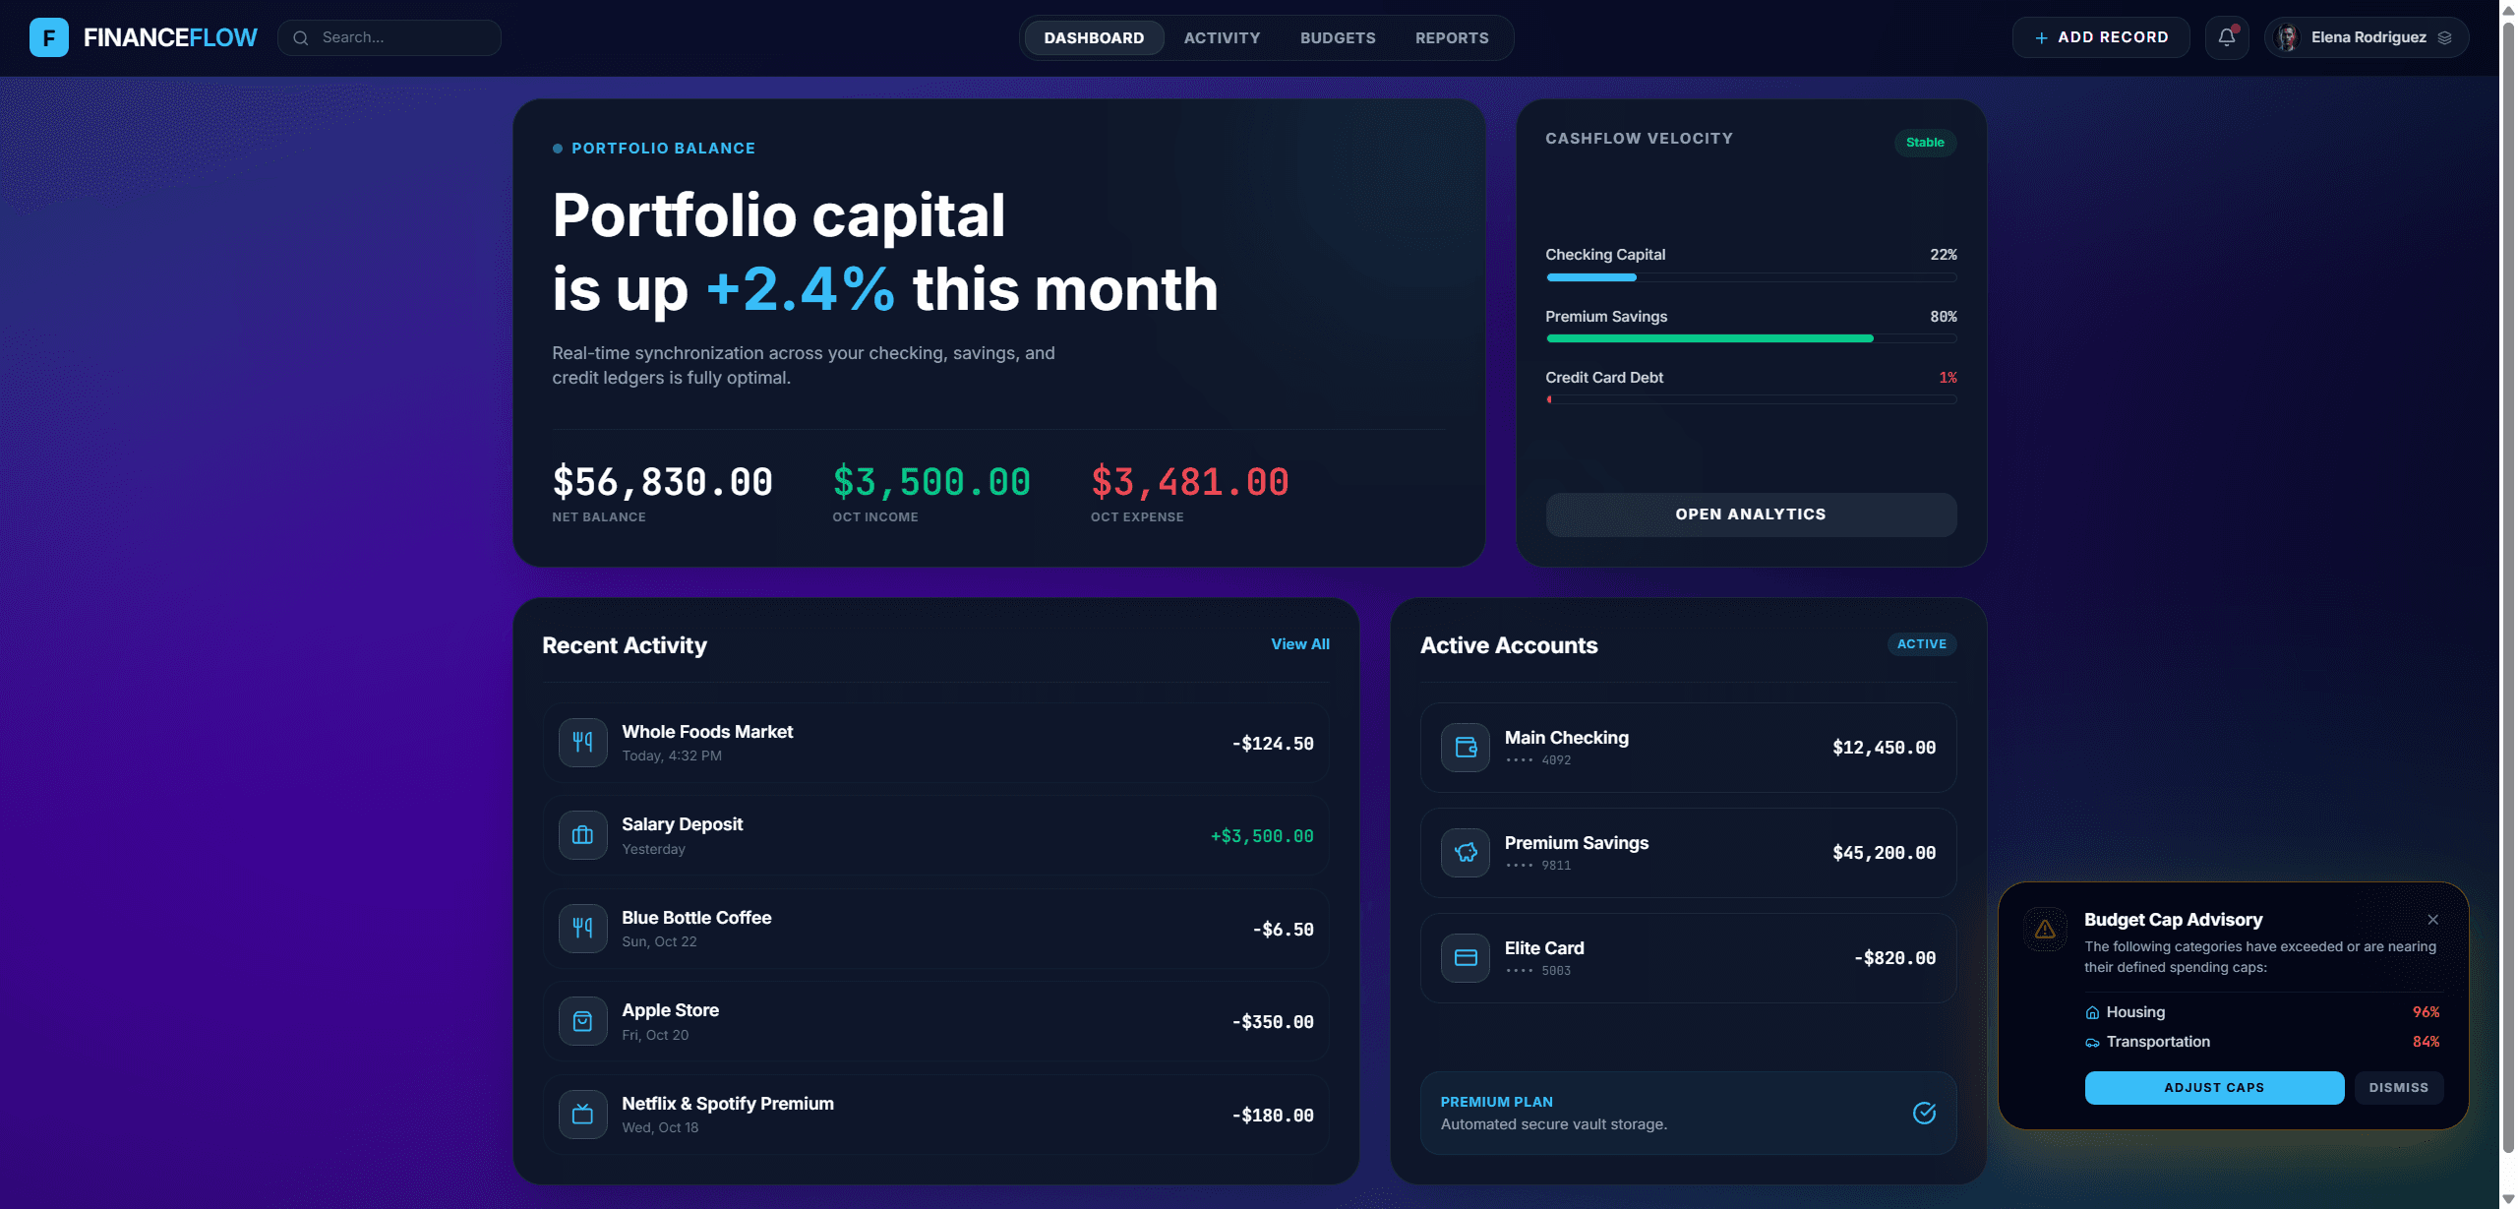Click Elena Rodriguez avatar picture
Viewport: 2518px width, 1209px height.
pyautogui.click(x=2288, y=37)
